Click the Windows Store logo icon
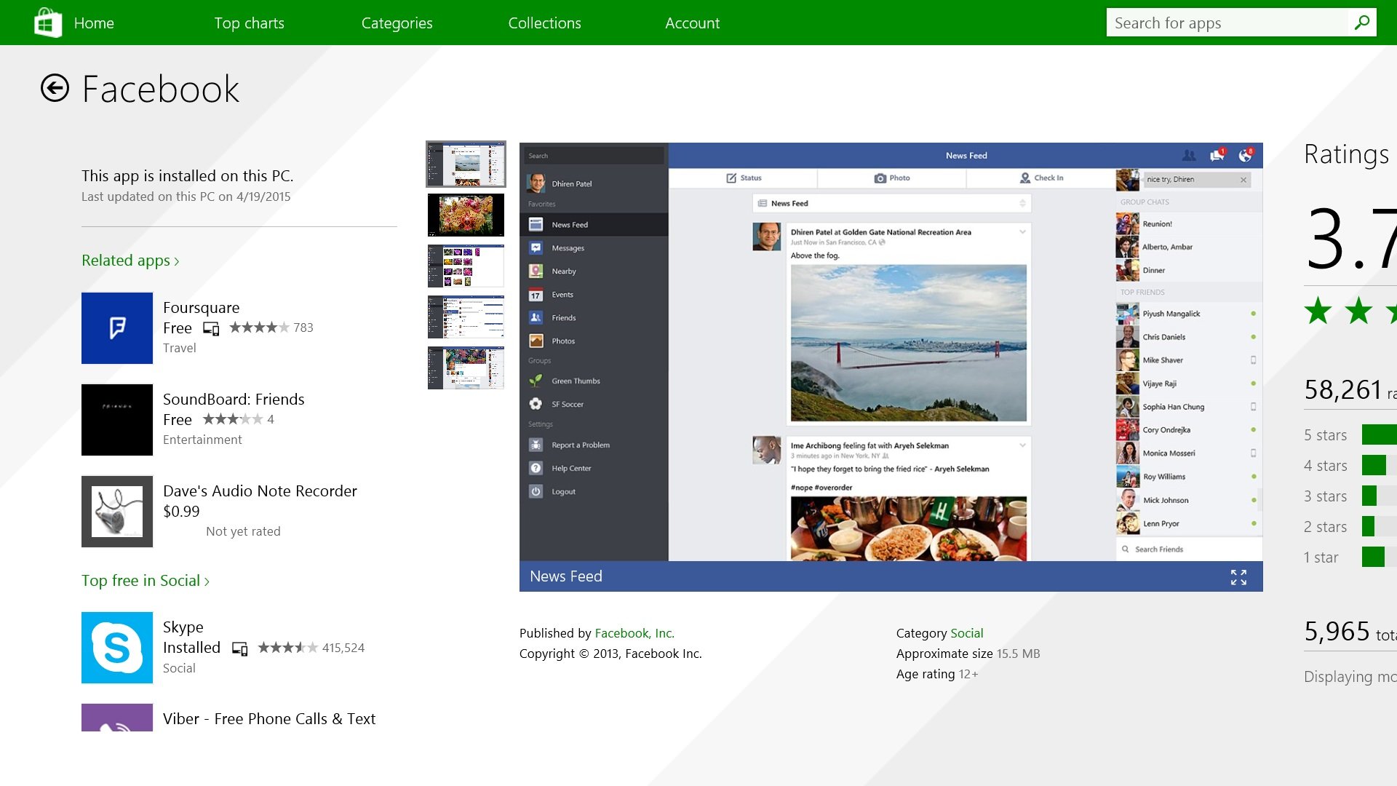The width and height of the screenshot is (1397, 786). click(48, 23)
